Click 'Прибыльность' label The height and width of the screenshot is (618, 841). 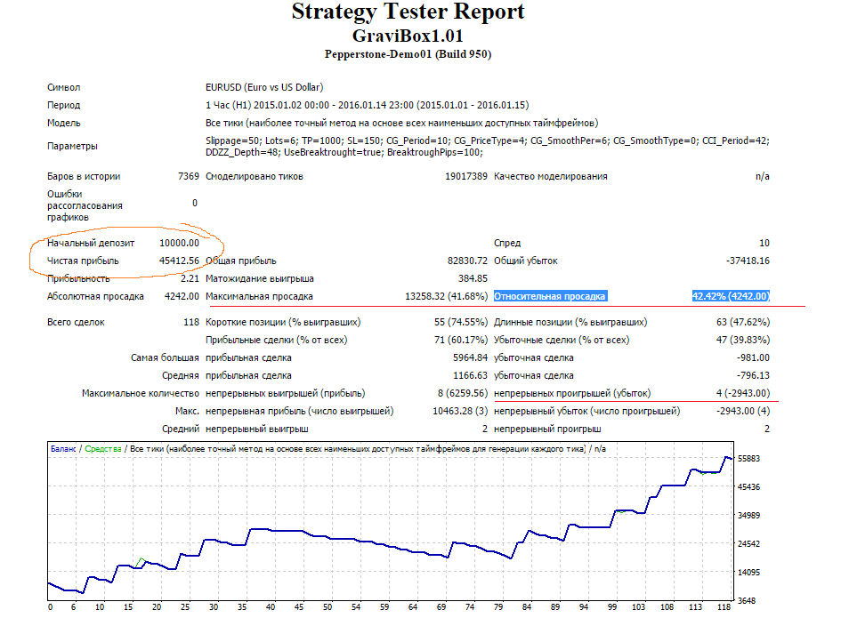78,278
